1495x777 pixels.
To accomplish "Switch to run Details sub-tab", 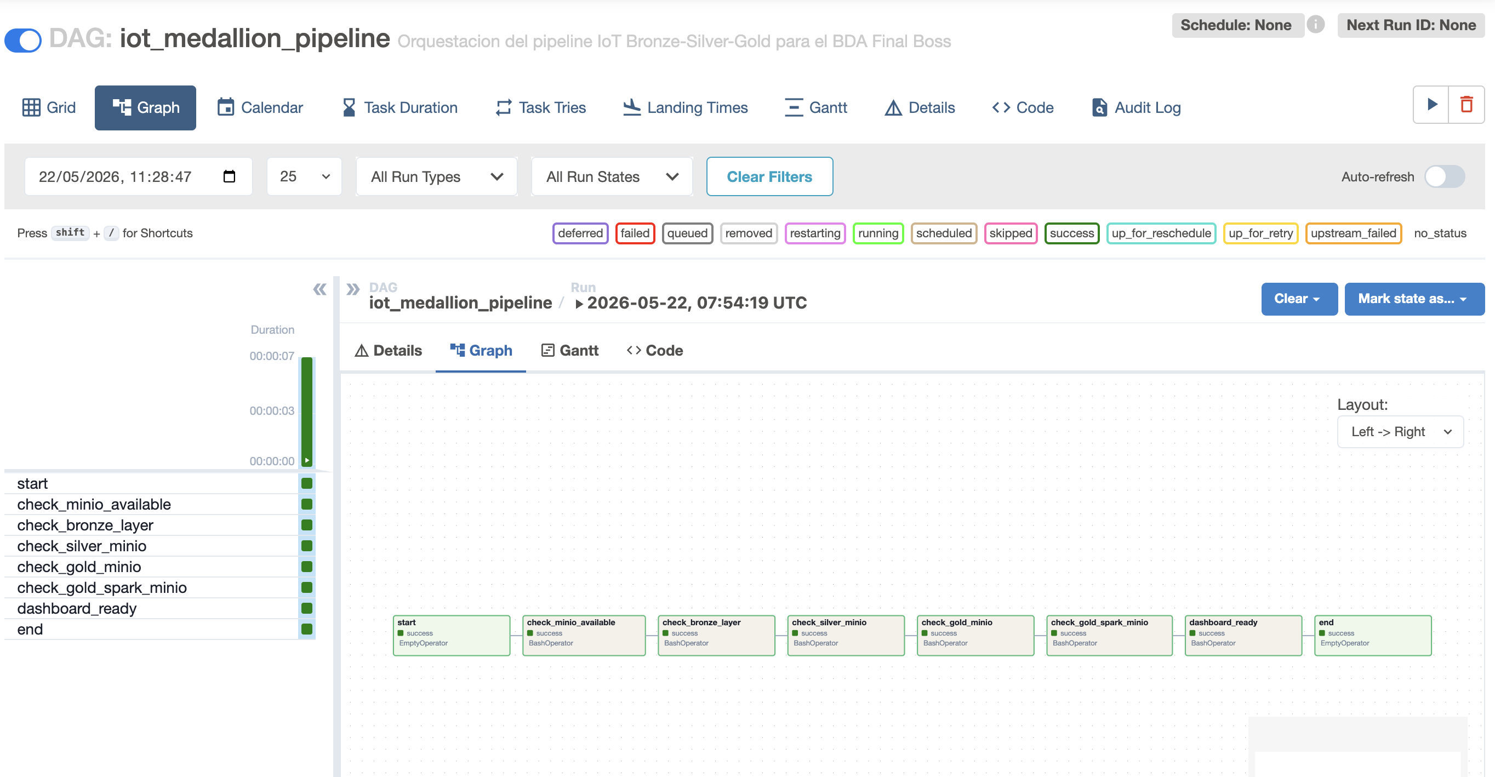I will (x=388, y=351).
